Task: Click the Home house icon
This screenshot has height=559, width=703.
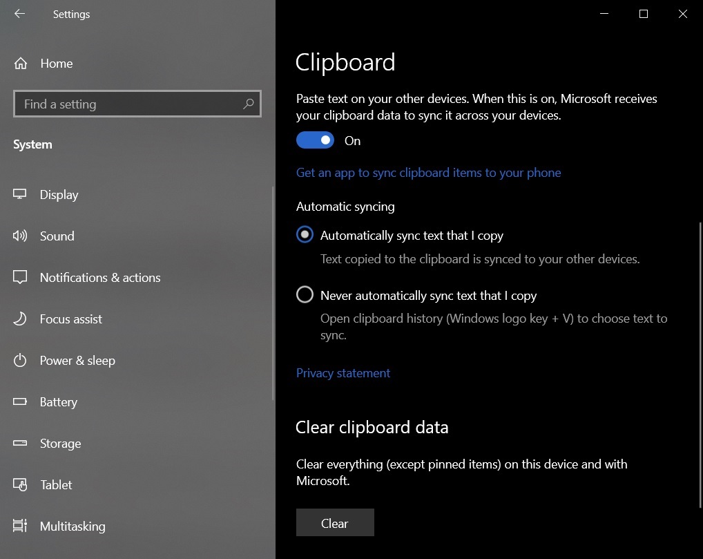Action: click(x=20, y=64)
